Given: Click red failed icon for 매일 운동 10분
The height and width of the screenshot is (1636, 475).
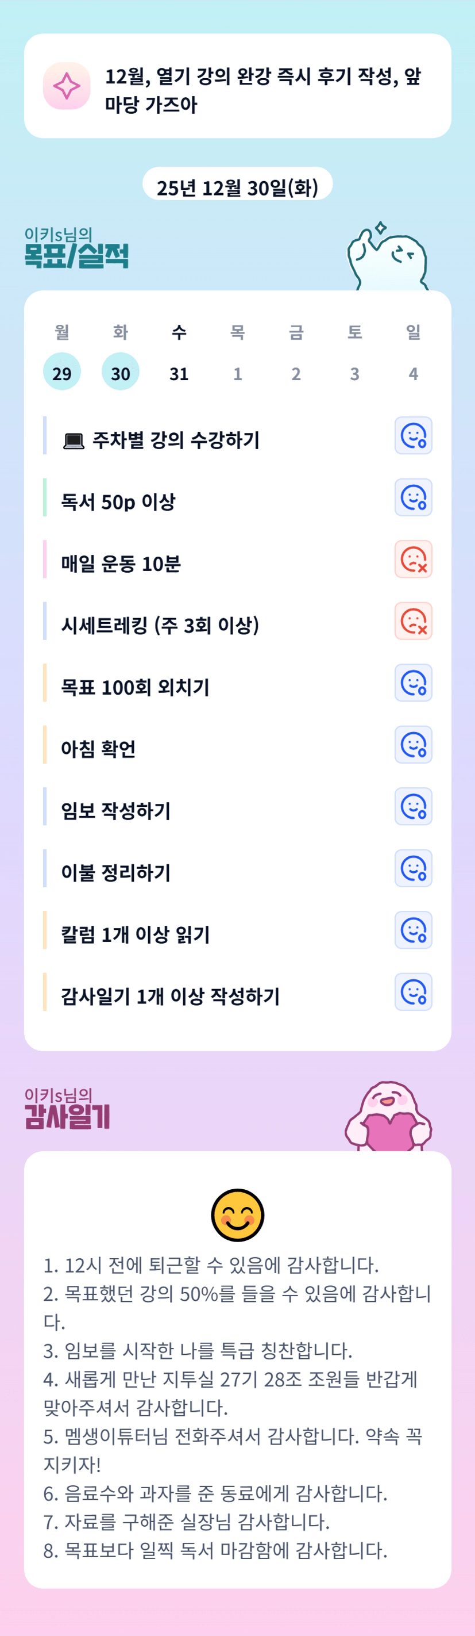Looking at the screenshot, I should click(413, 559).
